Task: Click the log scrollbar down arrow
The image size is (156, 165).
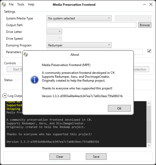Action: coord(149,145)
